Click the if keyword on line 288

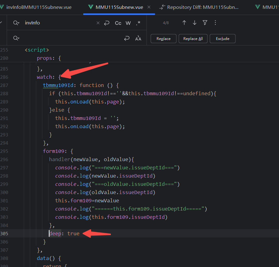52,93
